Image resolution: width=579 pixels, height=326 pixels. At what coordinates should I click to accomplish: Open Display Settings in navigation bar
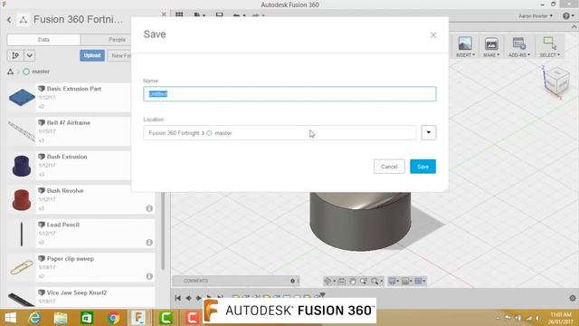tap(394, 282)
